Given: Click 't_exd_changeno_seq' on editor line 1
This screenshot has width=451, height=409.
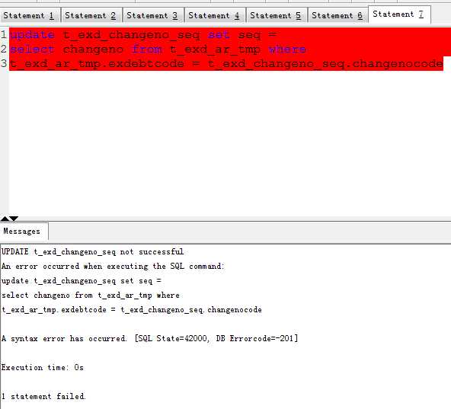Looking at the screenshot, I should (131, 35).
